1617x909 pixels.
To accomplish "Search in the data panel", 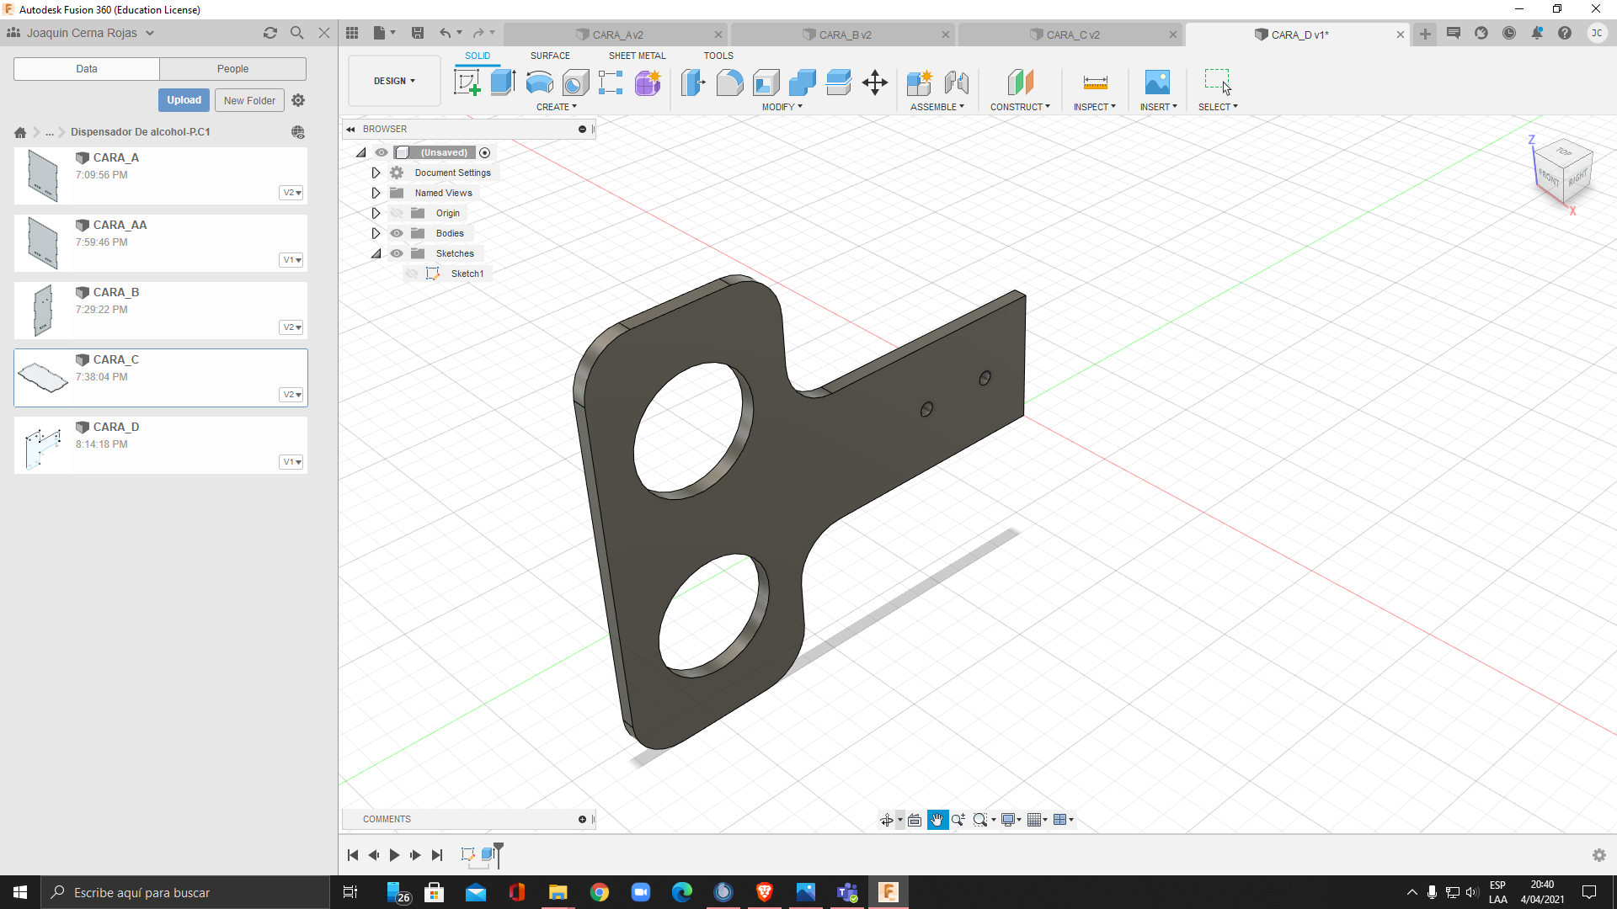I will click(x=297, y=33).
